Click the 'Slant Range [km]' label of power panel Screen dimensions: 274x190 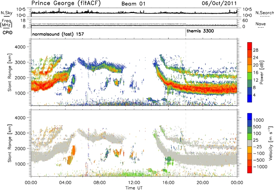(x=10, y=72)
